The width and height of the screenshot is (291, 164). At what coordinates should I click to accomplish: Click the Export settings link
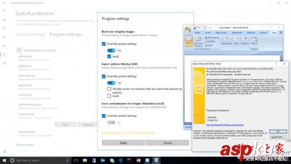(25, 145)
